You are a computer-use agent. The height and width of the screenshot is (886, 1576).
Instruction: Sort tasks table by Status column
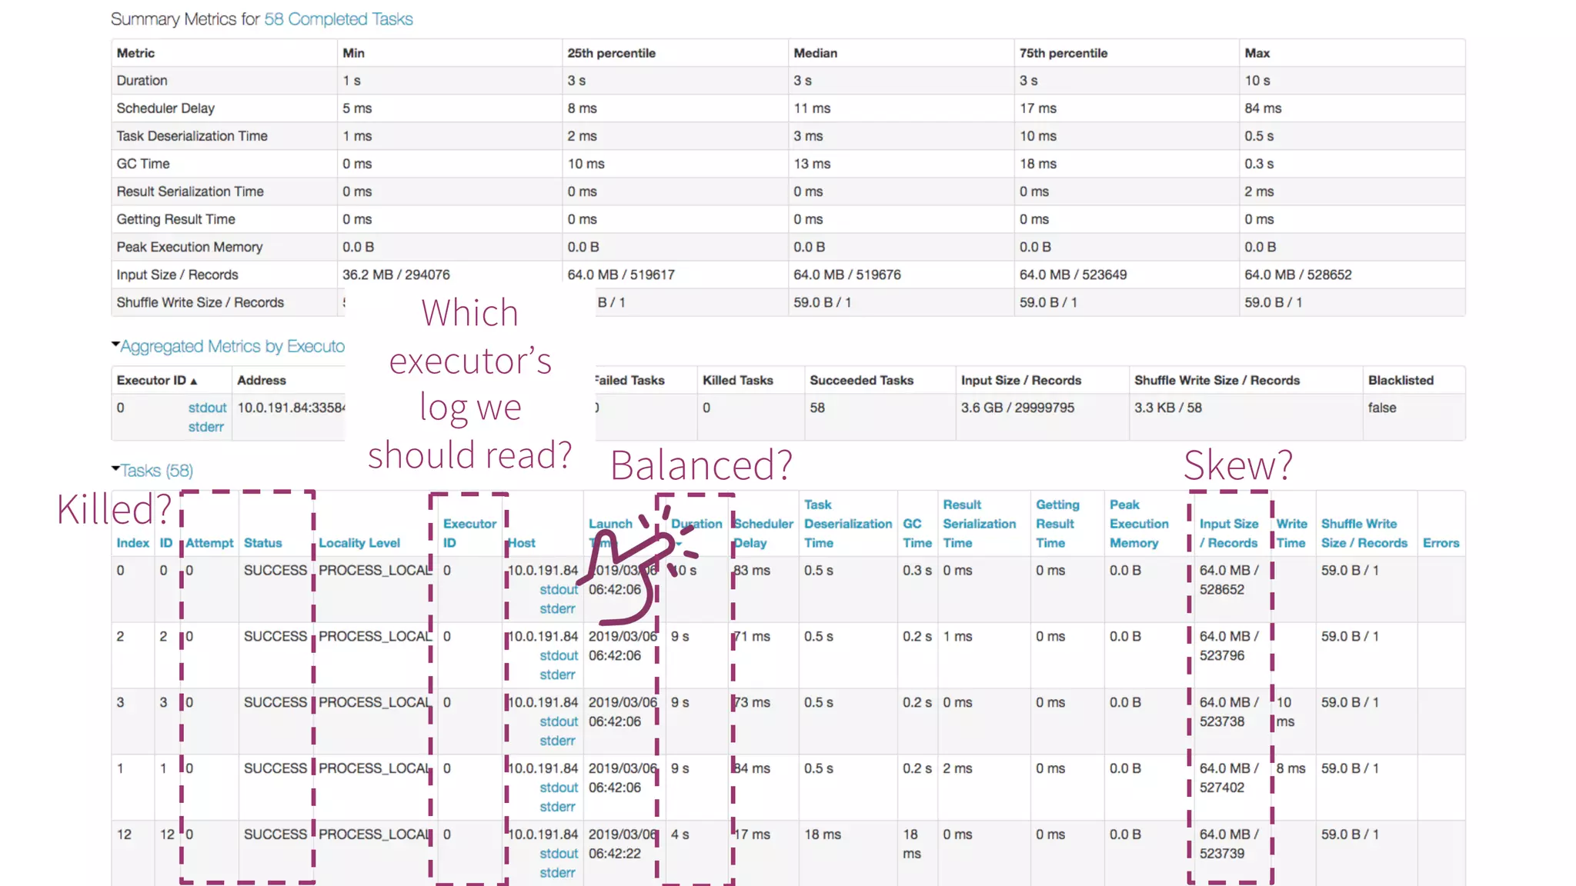(x=263, y=543)
